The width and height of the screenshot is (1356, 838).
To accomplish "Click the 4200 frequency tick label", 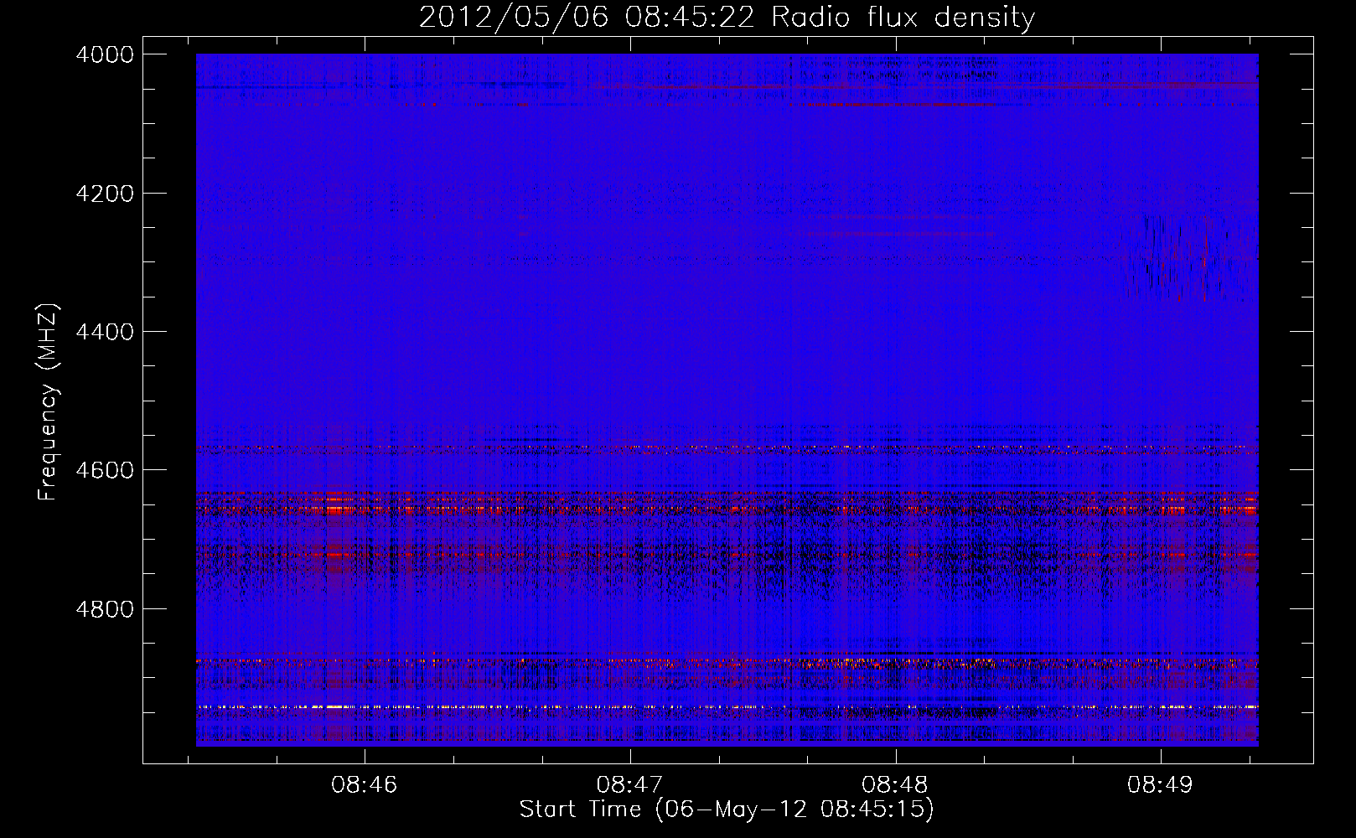I will [105, 193].
